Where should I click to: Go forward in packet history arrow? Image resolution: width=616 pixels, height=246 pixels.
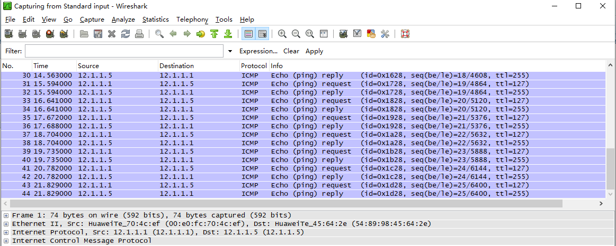pyautogui.click(x=187, y=34)
